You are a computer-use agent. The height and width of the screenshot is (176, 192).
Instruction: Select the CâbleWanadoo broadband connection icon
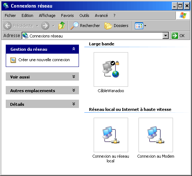tap(111, 69)
